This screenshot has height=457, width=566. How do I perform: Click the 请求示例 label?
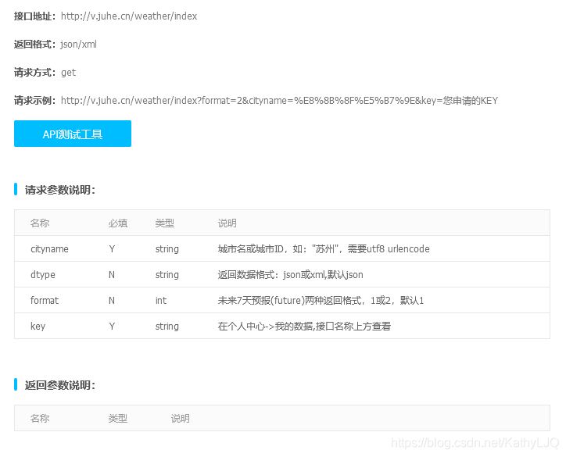tap(34, 100)
